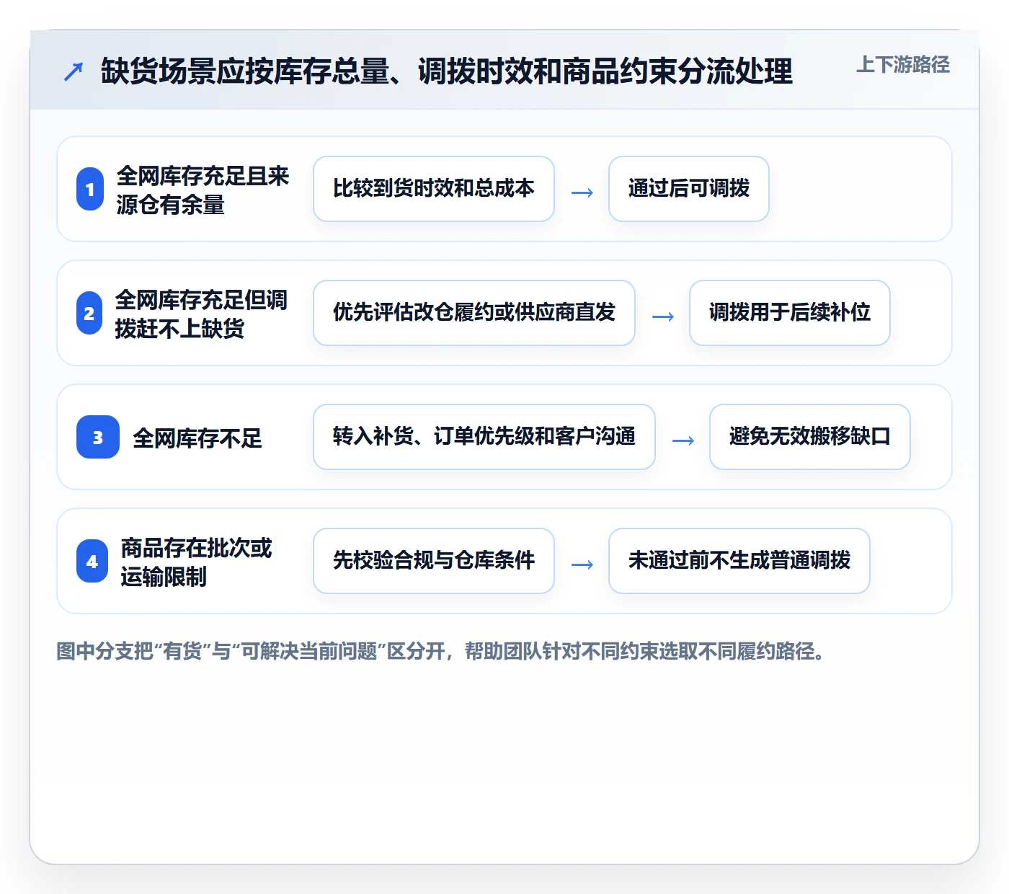The width and height of the screenshot is (1009, 894).
Task: Select the number 3 badge
Action: [x=98, y=437]
